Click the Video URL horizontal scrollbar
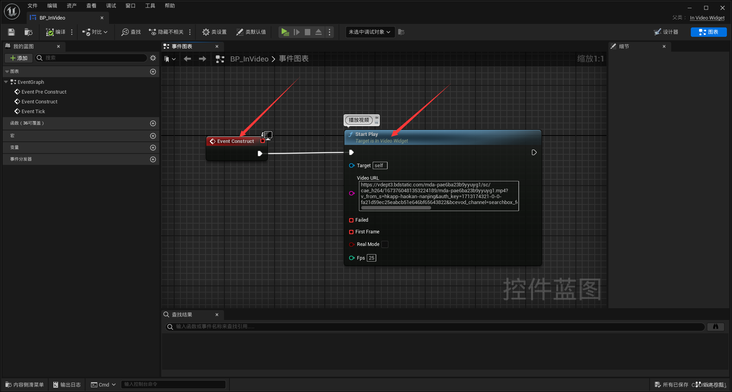The image size is (732, 392). point(396,208)
